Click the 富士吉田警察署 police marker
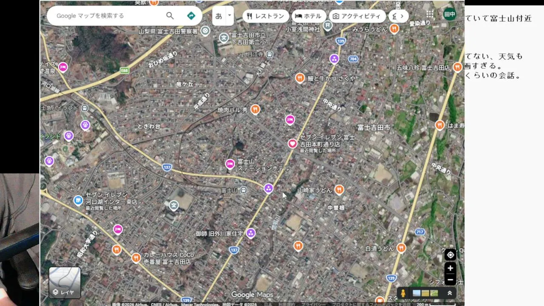The width and height of the screenshot is (544, 306). pos(206,31)
